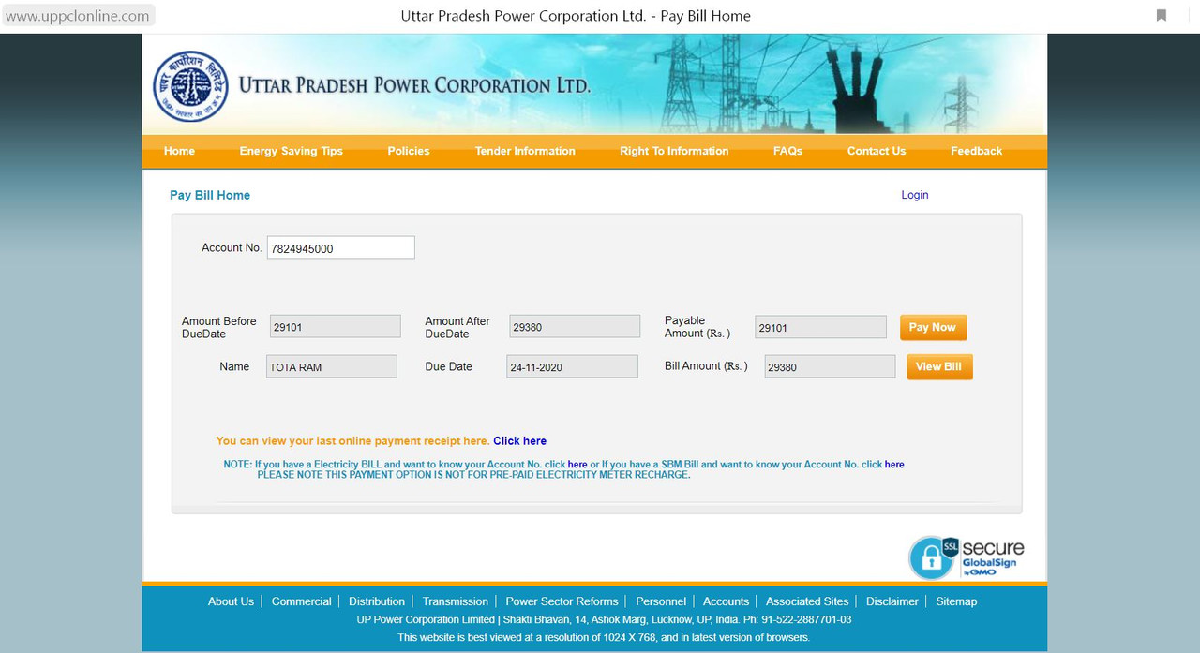Screen dimensions: 1200x653
Task: Click the Pay Bill Home heading
Action: click(x=210, y=195)
